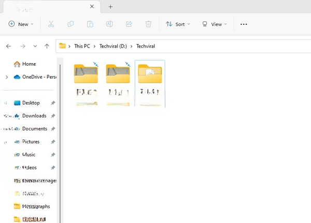Open the View dropdown
The width and height of the screenshot is (311, 223).
tap(215, 24)
